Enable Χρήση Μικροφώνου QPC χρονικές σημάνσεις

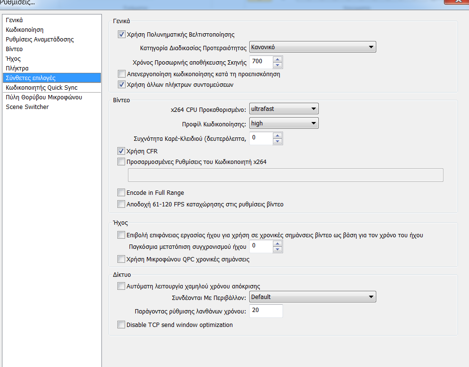(121, 259)
